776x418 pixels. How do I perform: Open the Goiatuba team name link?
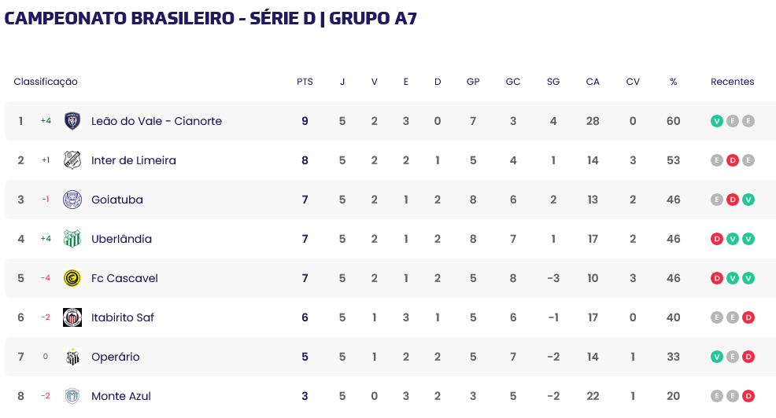click(x=117, y=200)
